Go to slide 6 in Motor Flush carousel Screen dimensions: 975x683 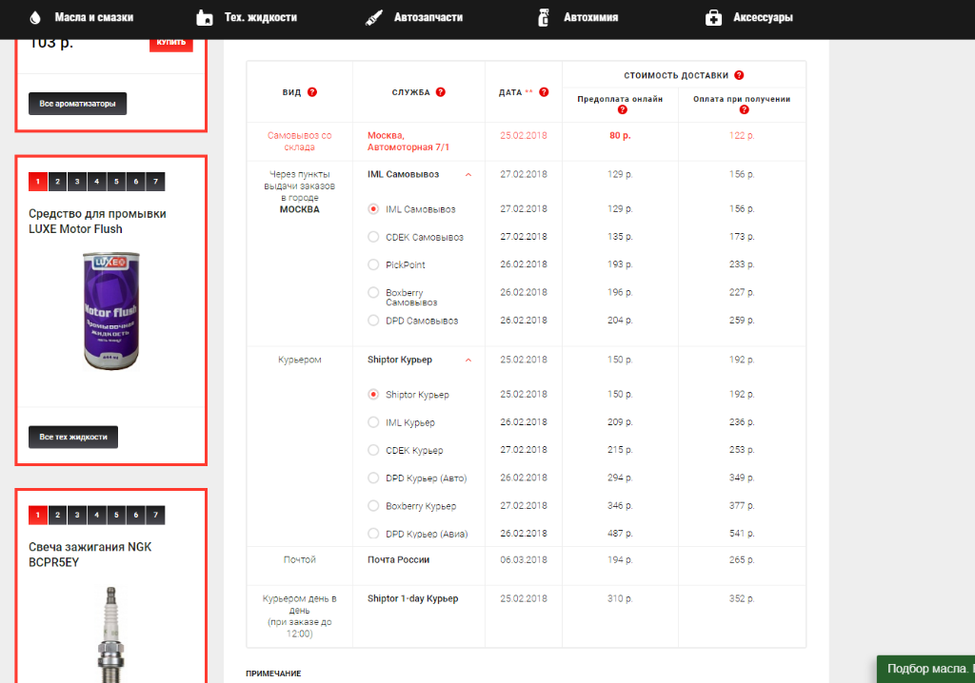pos(136,182)
